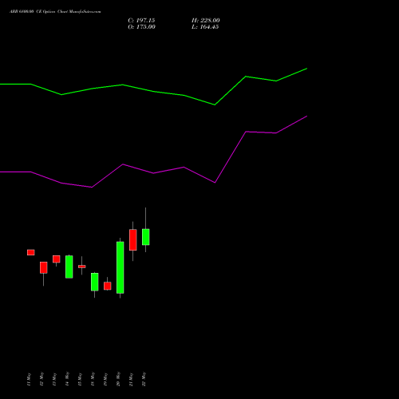Click the high value H: 228.00
The image size is (399, 399).
pyautogui.click(x=206, y=21)
